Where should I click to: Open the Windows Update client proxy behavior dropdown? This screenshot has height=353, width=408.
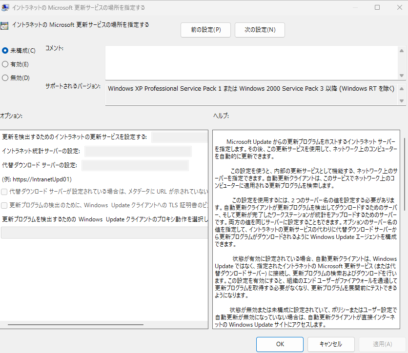(x=104, y=233)
